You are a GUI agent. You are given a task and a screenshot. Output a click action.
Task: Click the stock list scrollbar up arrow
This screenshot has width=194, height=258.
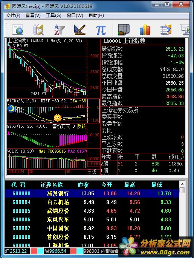pos(182,184)
